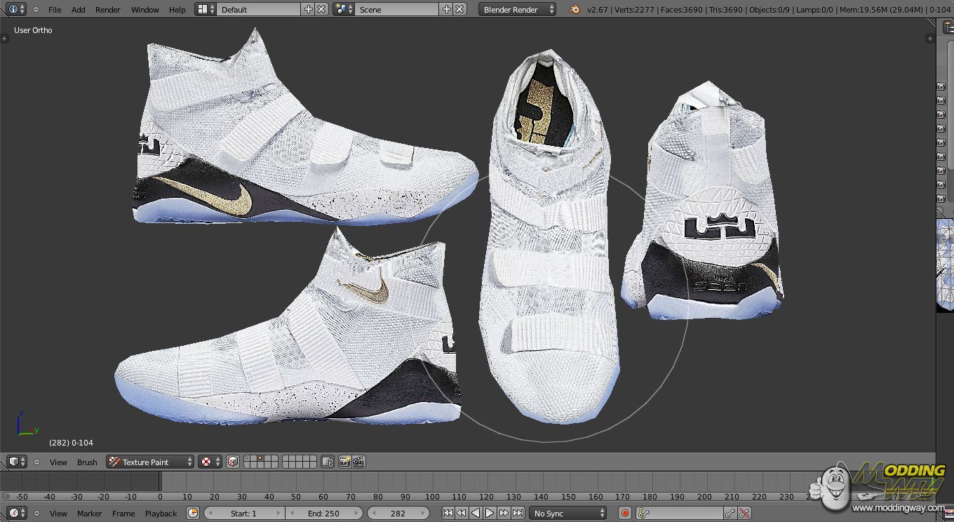
Task: Click frame 100 on the timeline ruler
Action: click(x=432, y=497)
